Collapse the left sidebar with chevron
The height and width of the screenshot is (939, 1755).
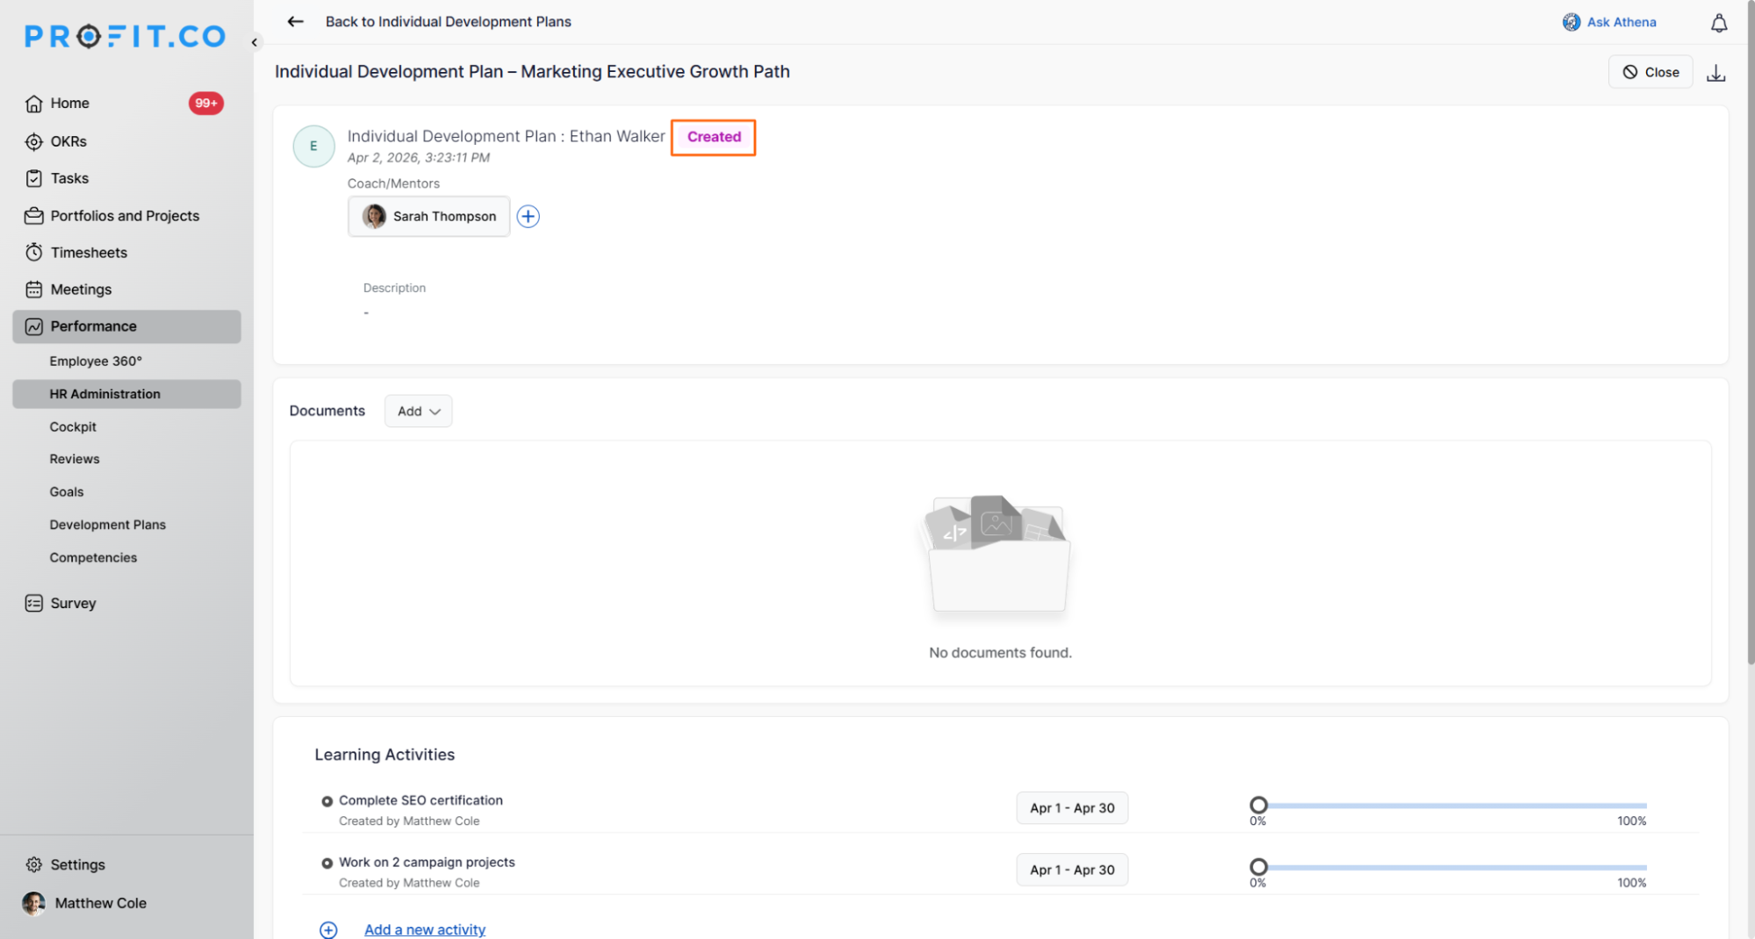point(255,42)
